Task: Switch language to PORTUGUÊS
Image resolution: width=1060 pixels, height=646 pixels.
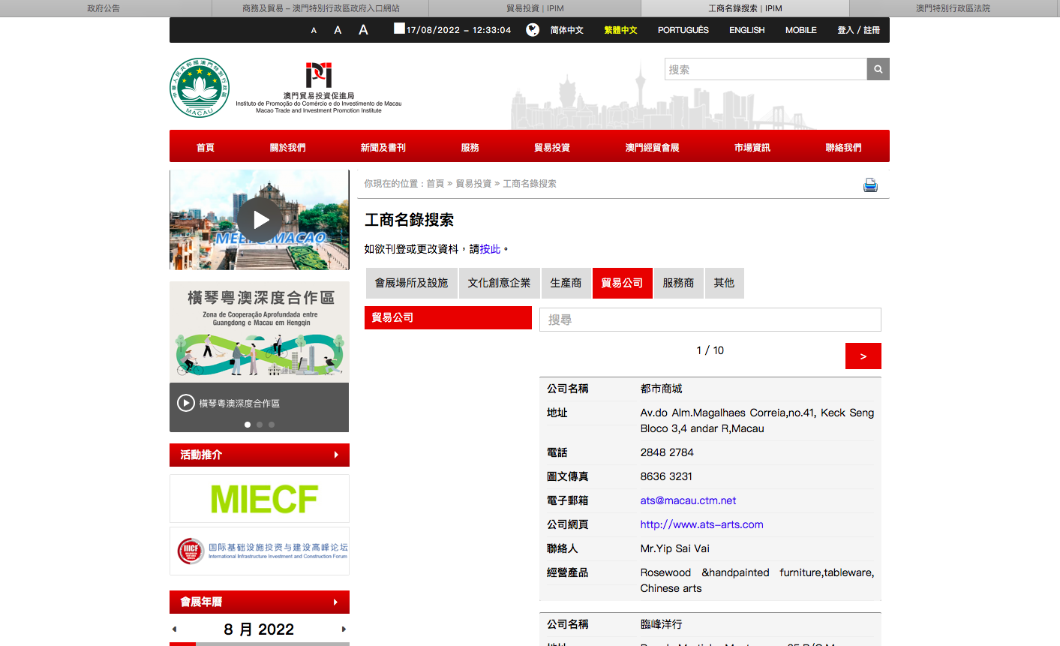Action: coord(683,30)
